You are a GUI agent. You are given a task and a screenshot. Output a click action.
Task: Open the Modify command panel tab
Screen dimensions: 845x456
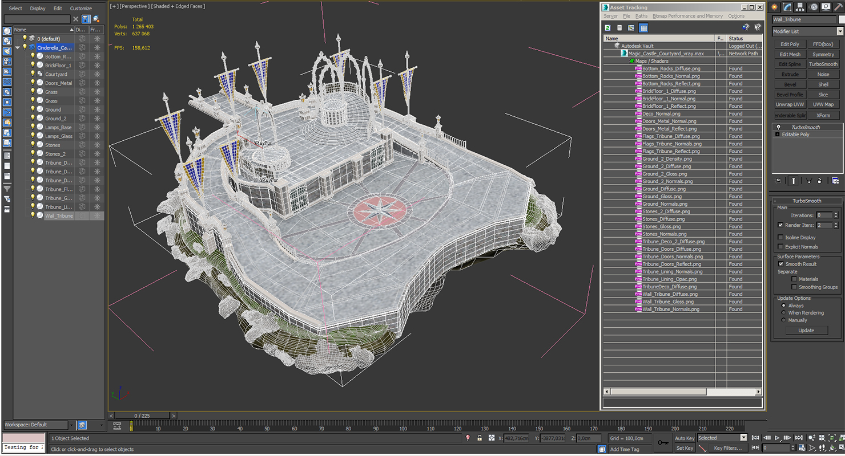tap(787, 7)
